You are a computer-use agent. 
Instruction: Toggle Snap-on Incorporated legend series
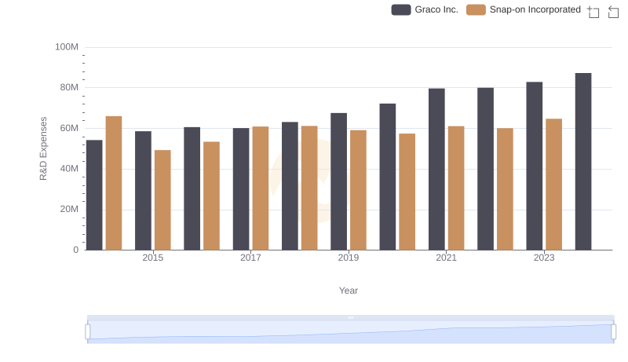(524, 9)
